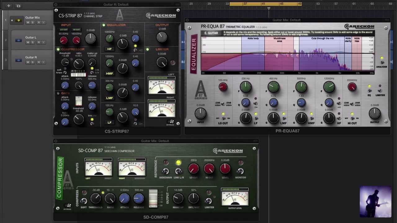
Task: Open the E. GUITAR preset selector in PR-EQUA
Action: (211, 33)
